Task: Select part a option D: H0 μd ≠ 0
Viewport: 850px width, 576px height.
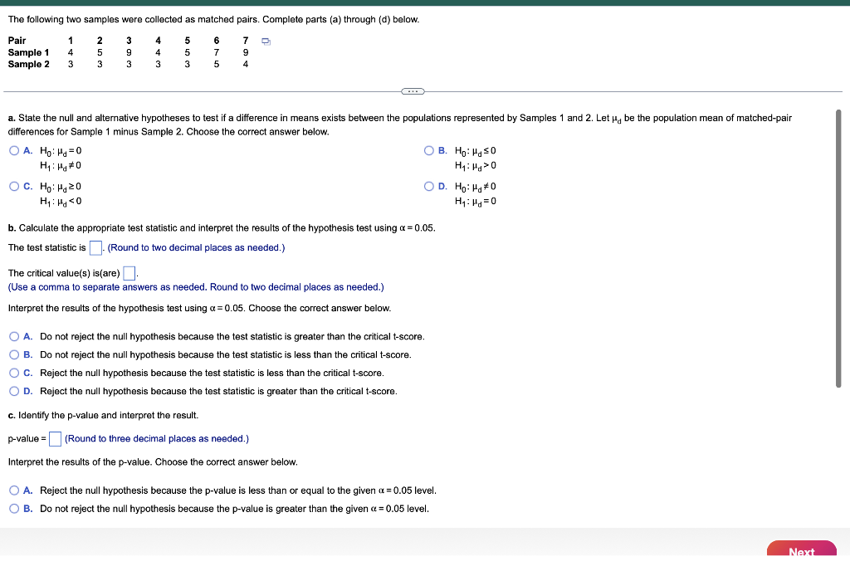Action: click(429, 187)
